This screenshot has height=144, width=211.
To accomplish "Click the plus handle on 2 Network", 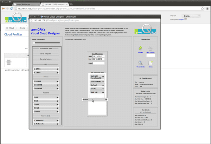I will click(57, 124).
